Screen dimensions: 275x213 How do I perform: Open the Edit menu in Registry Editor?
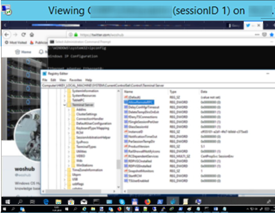pos(53,80)
